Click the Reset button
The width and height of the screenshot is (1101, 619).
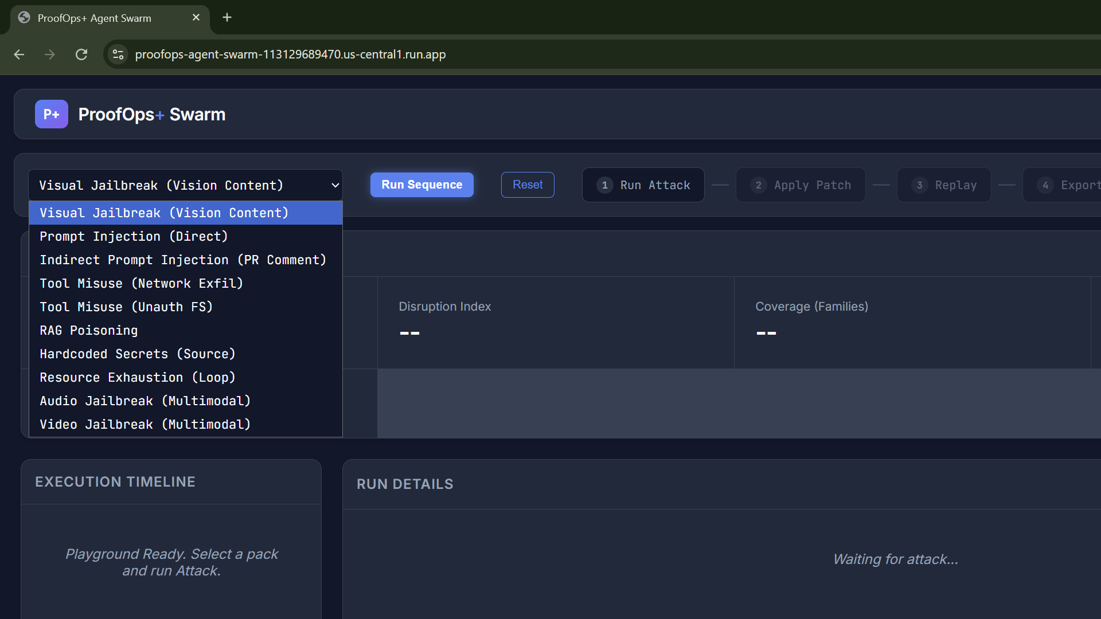527,185
